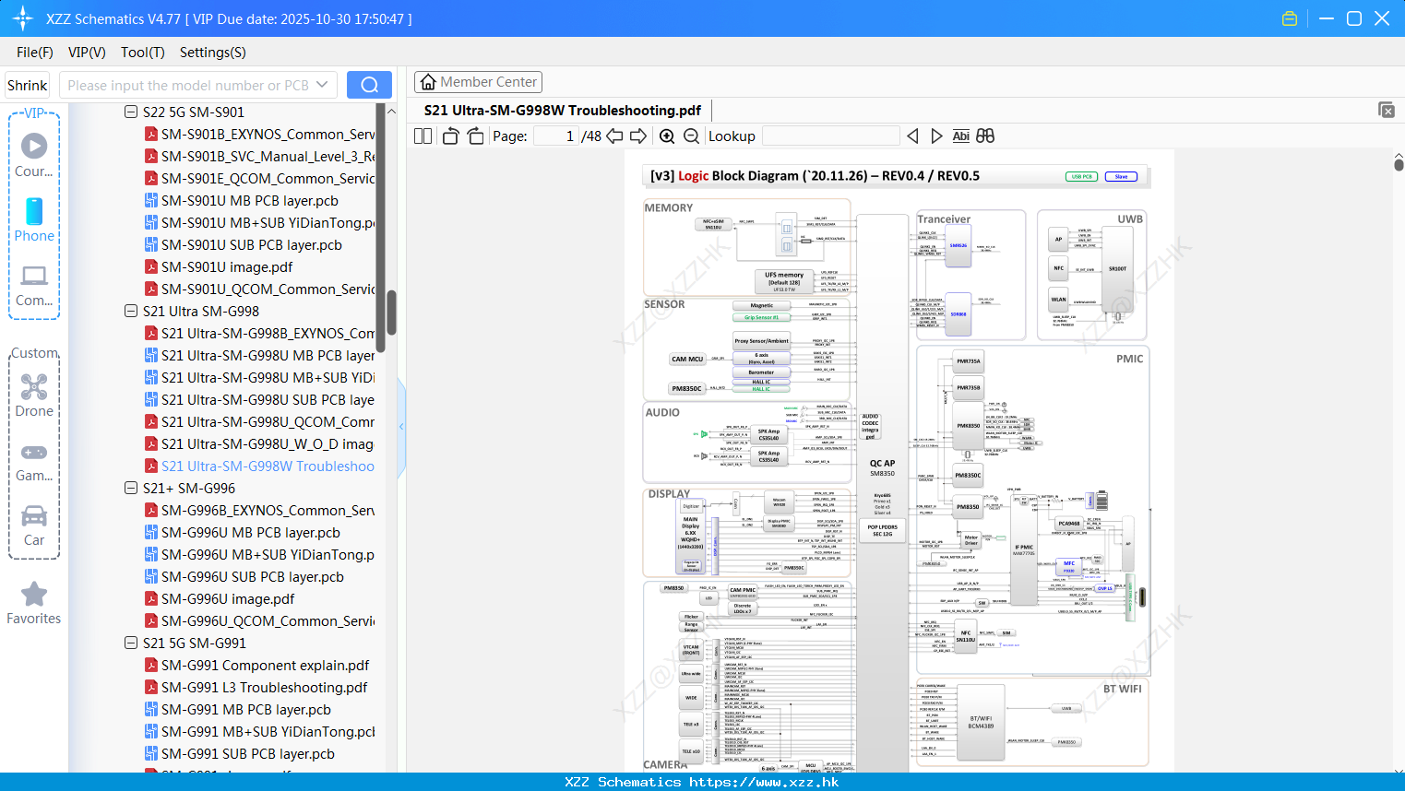Open Favorites star
1405x791 pixels.
pos(34,603)
